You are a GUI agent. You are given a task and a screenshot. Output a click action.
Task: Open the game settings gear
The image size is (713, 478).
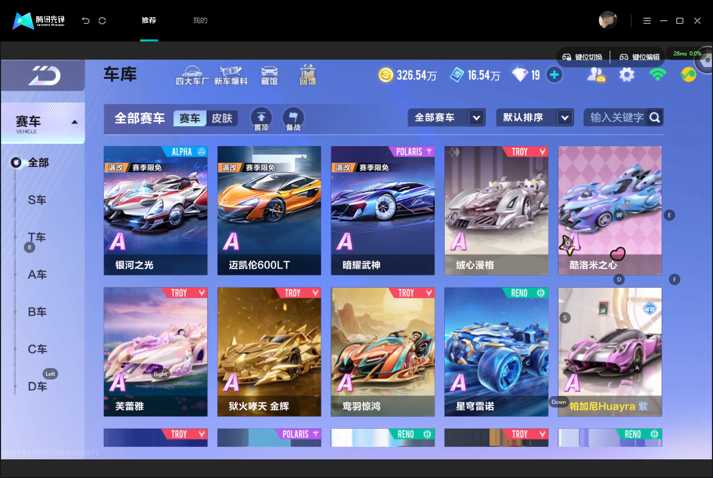(627, 75)
